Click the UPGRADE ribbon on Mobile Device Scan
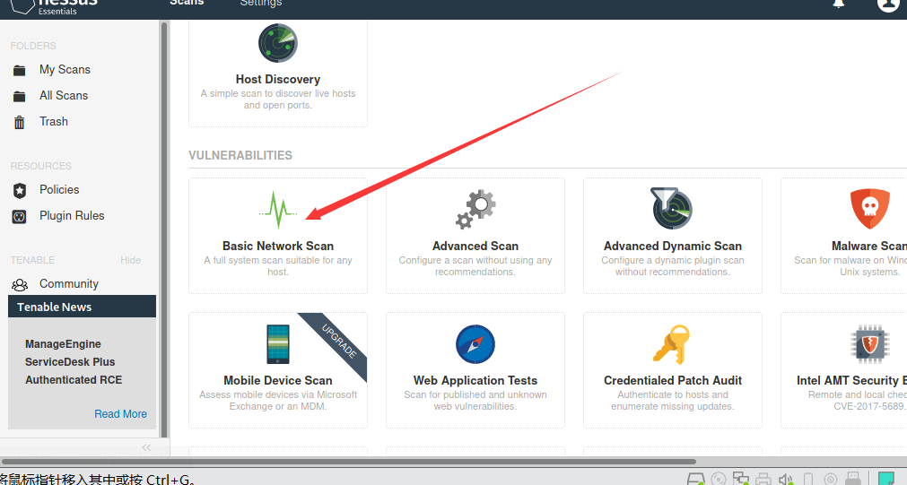Viewport: 907px width, 485px height. [338, 341]
